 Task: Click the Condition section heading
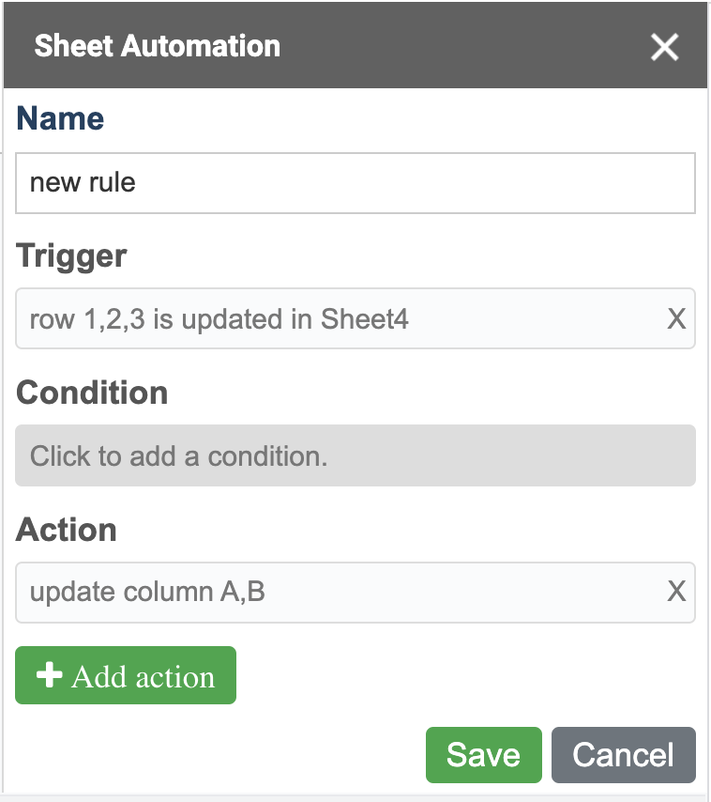pyautogui.click(x=92, y=393)
